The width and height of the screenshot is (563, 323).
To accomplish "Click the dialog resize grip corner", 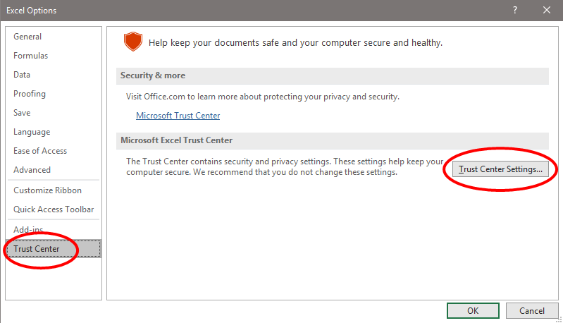I will pyautogui.click(x=559, y=319).
